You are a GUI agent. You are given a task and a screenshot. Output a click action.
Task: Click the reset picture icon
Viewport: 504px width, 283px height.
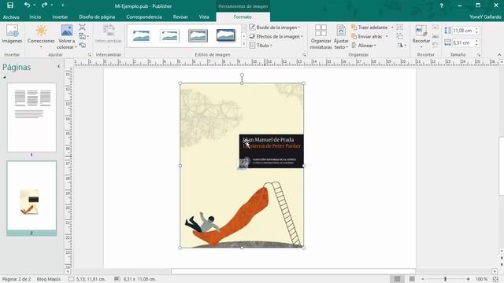tap(82, 46)
